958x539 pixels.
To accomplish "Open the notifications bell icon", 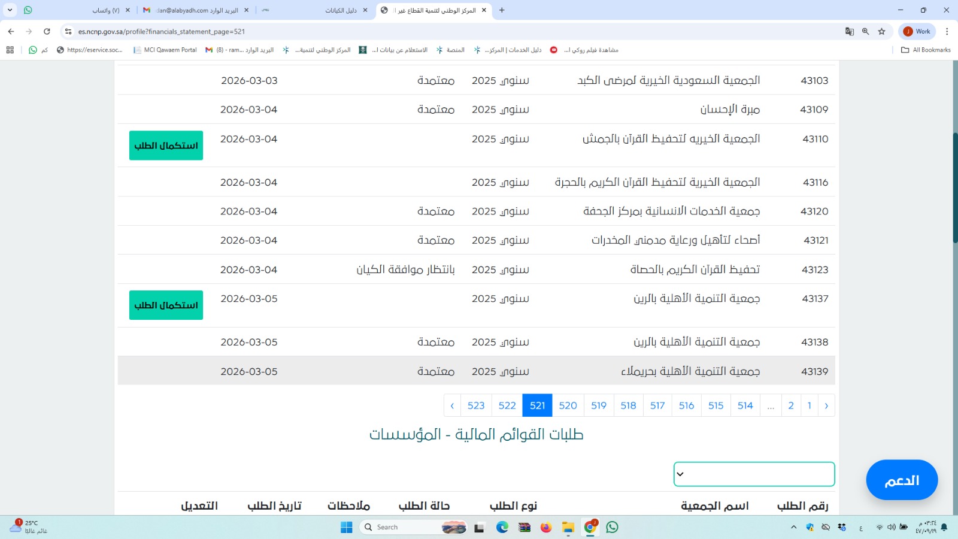I will click(x=944, y=527).
